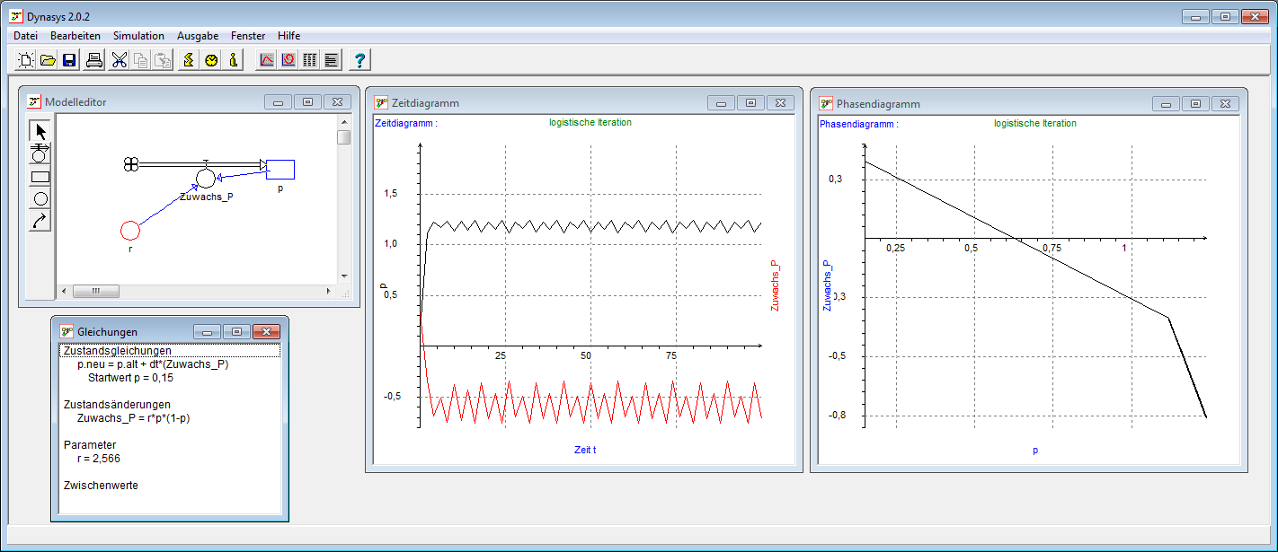Select the arrow pointer tool in Modelleditor
Image resolution: width=1278 pixels, height=552 pixels.
tap(40, 131)
